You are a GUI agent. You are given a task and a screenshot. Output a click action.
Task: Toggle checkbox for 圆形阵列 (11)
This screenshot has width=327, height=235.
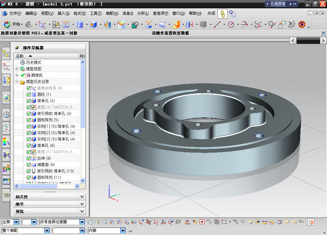[x=29, y=178]
